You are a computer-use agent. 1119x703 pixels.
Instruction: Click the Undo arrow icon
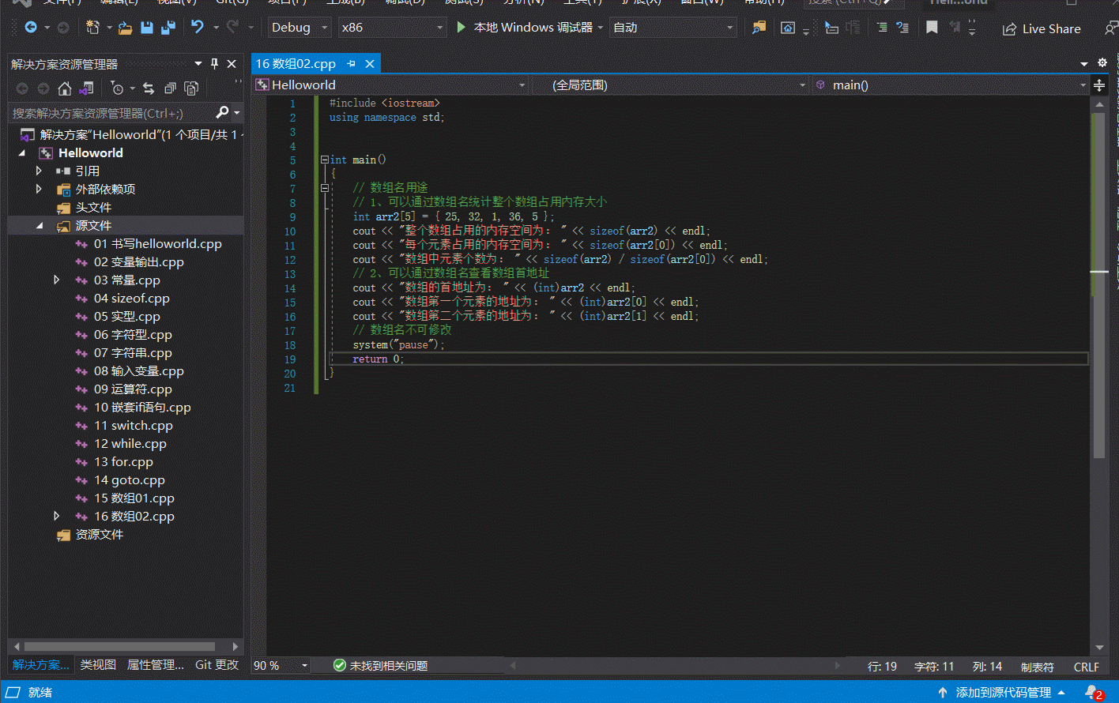pos(198,28)
